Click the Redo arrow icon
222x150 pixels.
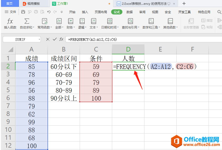(x=55, y=12)
